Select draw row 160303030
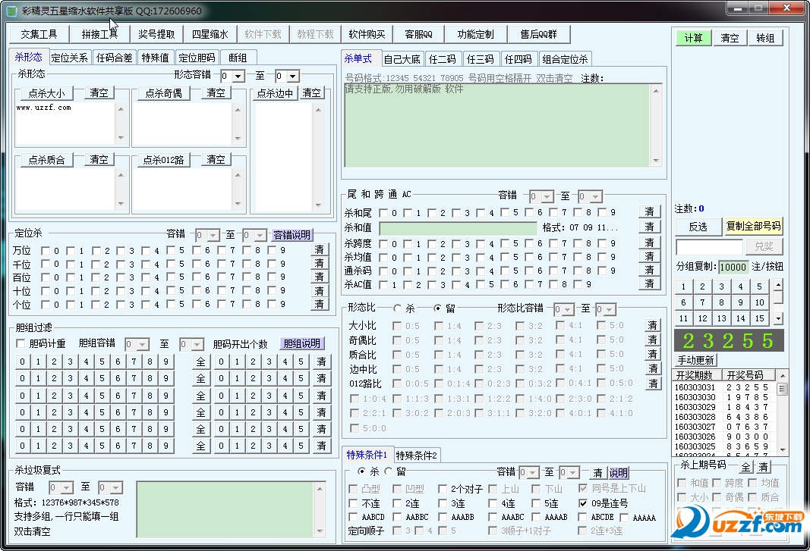Image resolution: width=810 pixels, height=551 pixels. [x=722, y=397]
